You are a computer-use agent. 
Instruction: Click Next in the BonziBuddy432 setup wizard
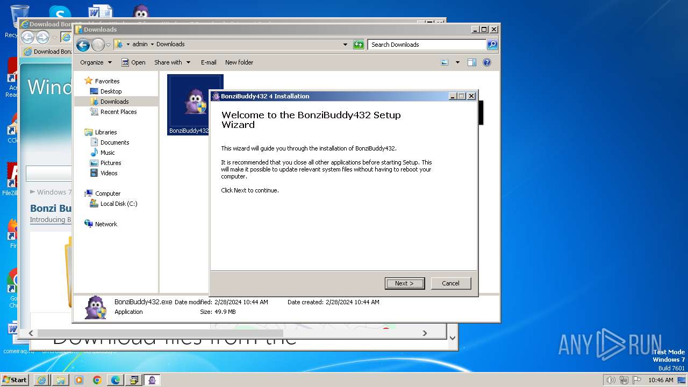(405, 283)
